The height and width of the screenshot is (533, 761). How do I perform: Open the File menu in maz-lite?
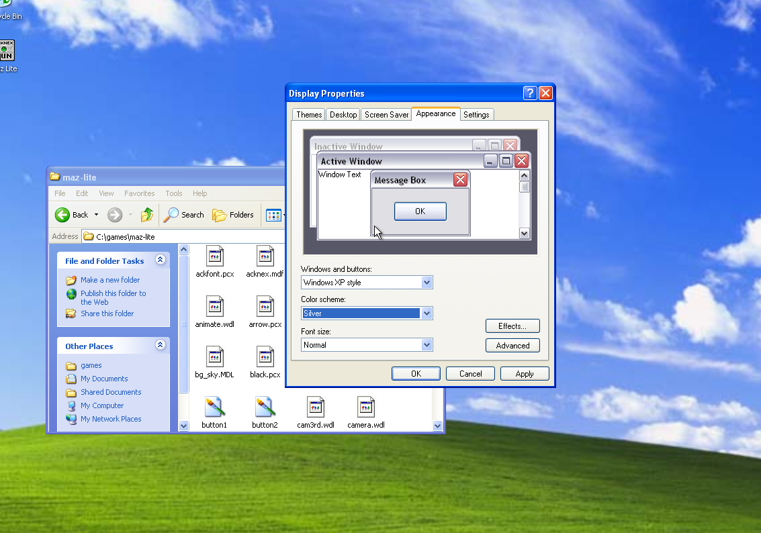(60, 193)
